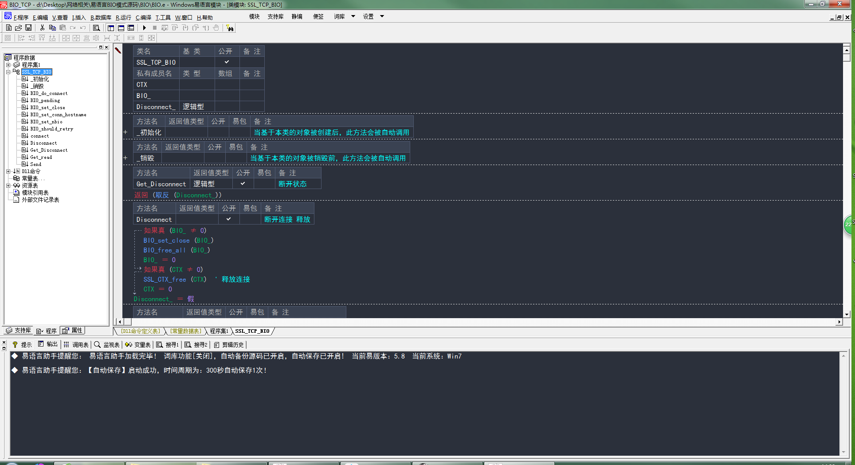This screenshot has width=855, height=465.
Task: Click the hand breakpoint icon
Action: pyautogui.click(x=216, y=28)
